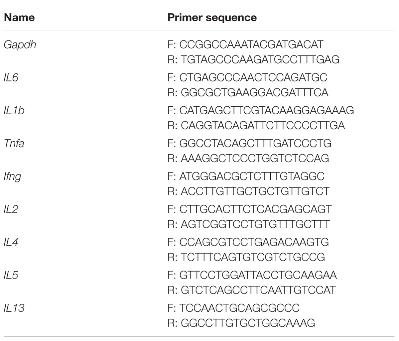Click the Tnfa reverse primer AAAGGCTCCCTGGTCTCCAG
This screenshot has width=399, height=341.
[x=248, y=158]
